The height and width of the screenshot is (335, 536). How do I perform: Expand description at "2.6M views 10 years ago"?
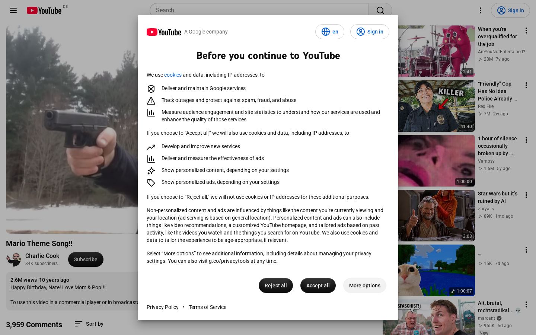(40, 280)
